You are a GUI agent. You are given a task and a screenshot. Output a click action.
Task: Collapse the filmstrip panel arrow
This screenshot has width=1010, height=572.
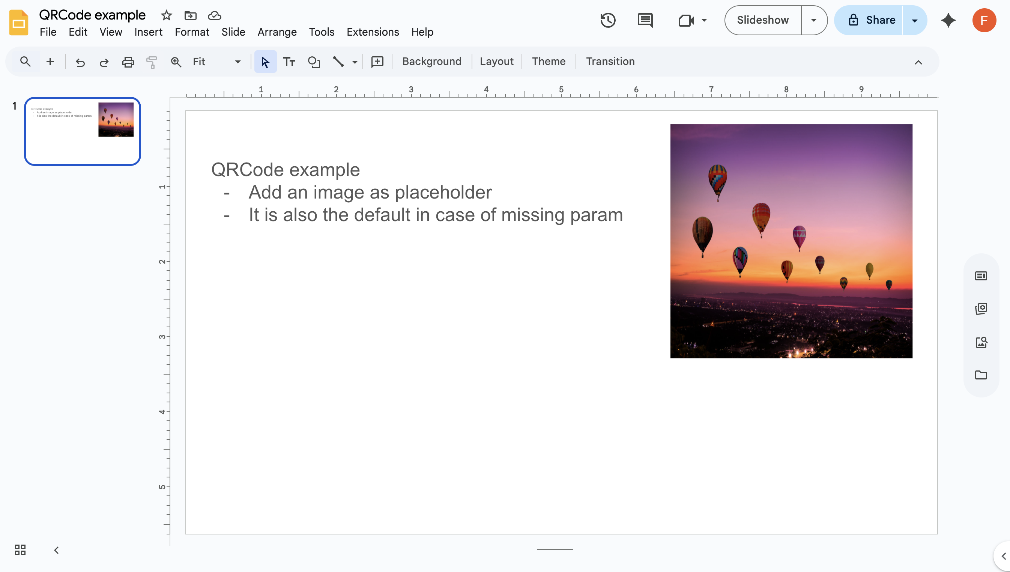(57, 550)
